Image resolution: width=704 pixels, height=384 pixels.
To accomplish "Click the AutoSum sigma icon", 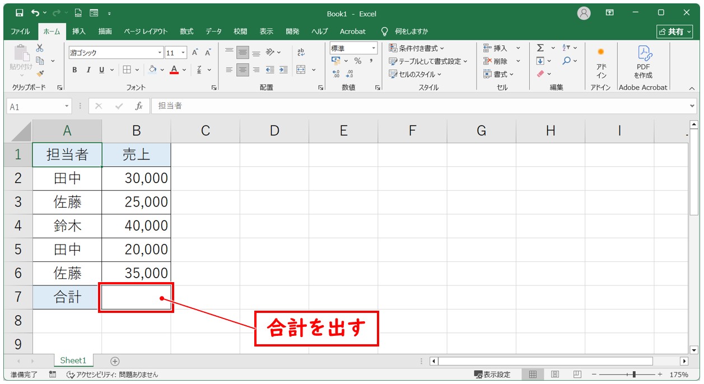I will pos(540,48).
